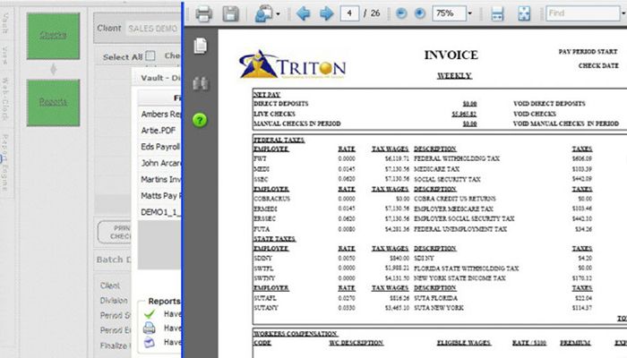This screenshot has width=627, height=358.
Task: Select Artie.PDF in the Vault list
Action: coord(160,131)
